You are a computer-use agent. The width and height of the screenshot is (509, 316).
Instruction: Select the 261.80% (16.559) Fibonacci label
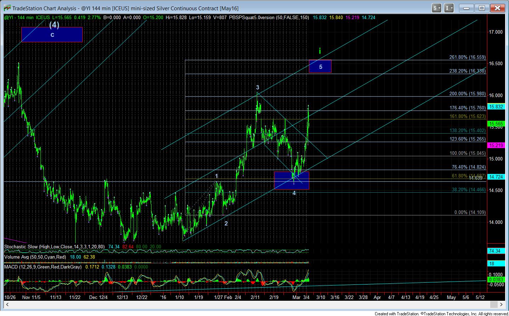pos(467,57)
